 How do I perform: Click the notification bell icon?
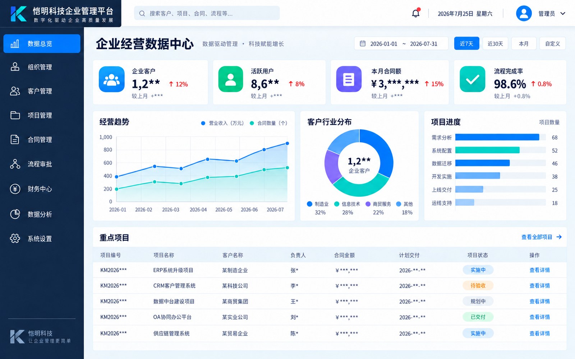click(x=416, y=13)
